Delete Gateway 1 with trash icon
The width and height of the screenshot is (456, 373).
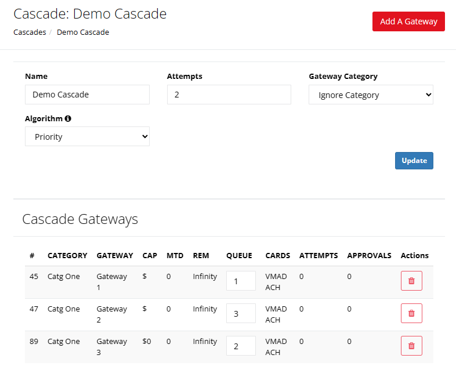[x=411, y=281]
